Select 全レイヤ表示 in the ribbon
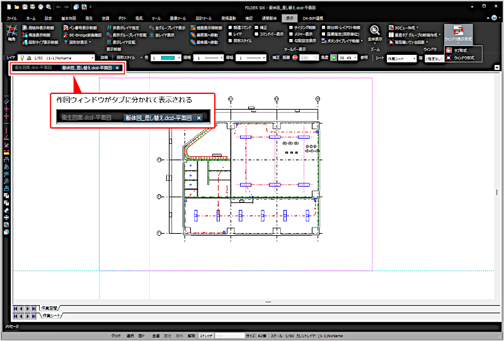504x341 pixels. coord(166,35)
